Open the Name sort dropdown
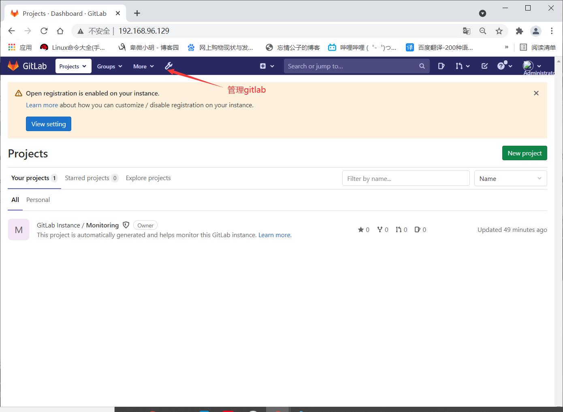 click(510, 178)
